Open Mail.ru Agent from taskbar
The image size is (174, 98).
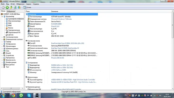[x=21, y=96]
